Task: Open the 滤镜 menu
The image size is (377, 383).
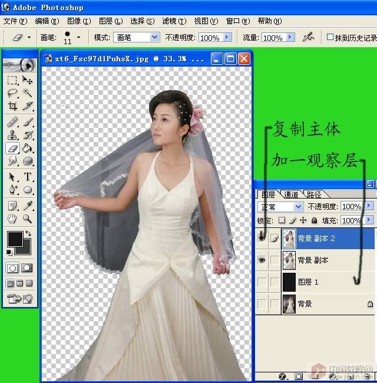Action: [174, 21]
